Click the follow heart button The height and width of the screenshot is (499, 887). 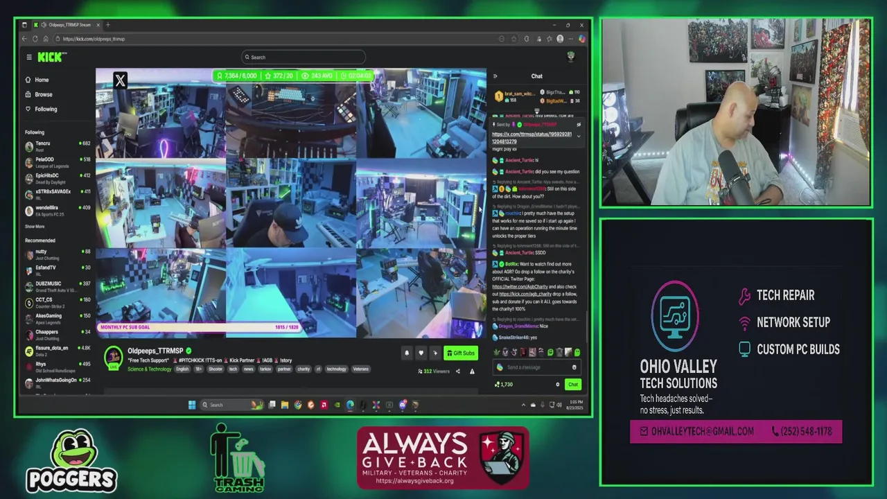click(421, 353)
